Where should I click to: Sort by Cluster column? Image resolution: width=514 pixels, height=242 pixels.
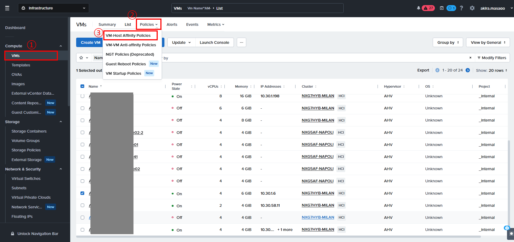click(316, 87)
